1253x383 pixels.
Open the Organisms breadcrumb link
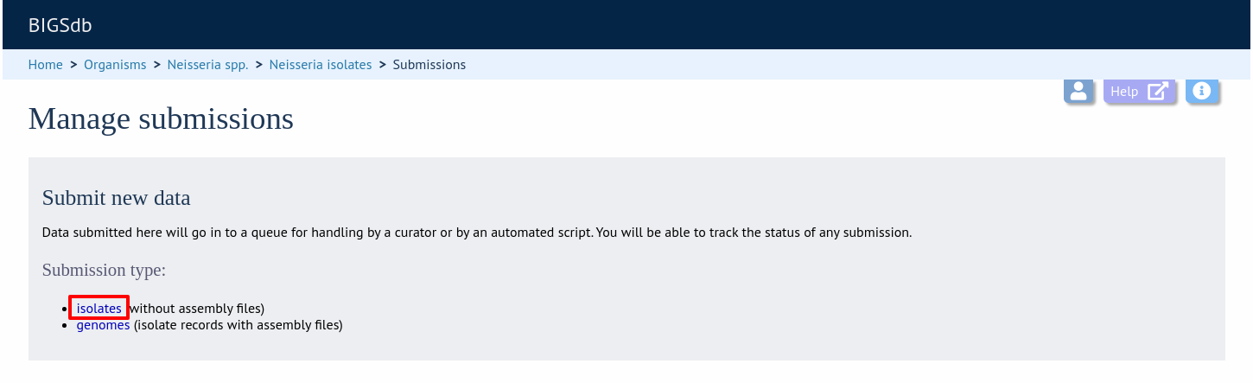(x=115, y=65)
